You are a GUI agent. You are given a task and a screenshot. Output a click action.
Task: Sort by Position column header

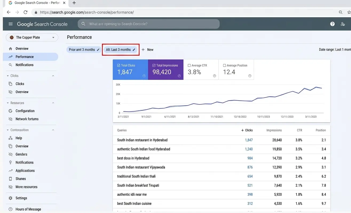[321, 130]
